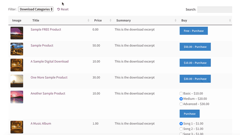Click A Music Album summary excerpt
Screen dimensions: 240x135
(134, 124)
